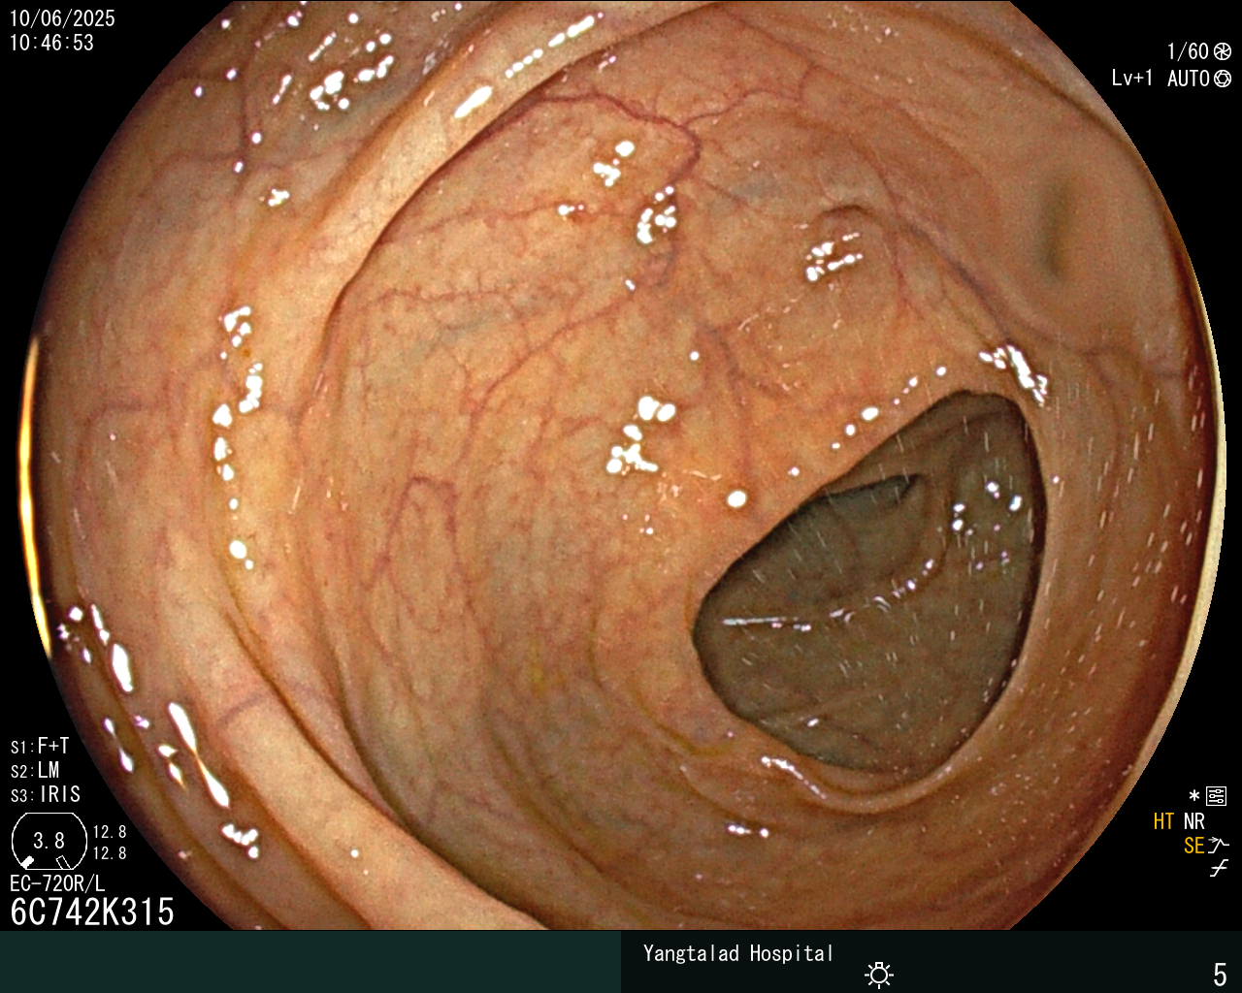Click the brightness sun icon at bottom
1242x993 pixels.
pos(879,975)
